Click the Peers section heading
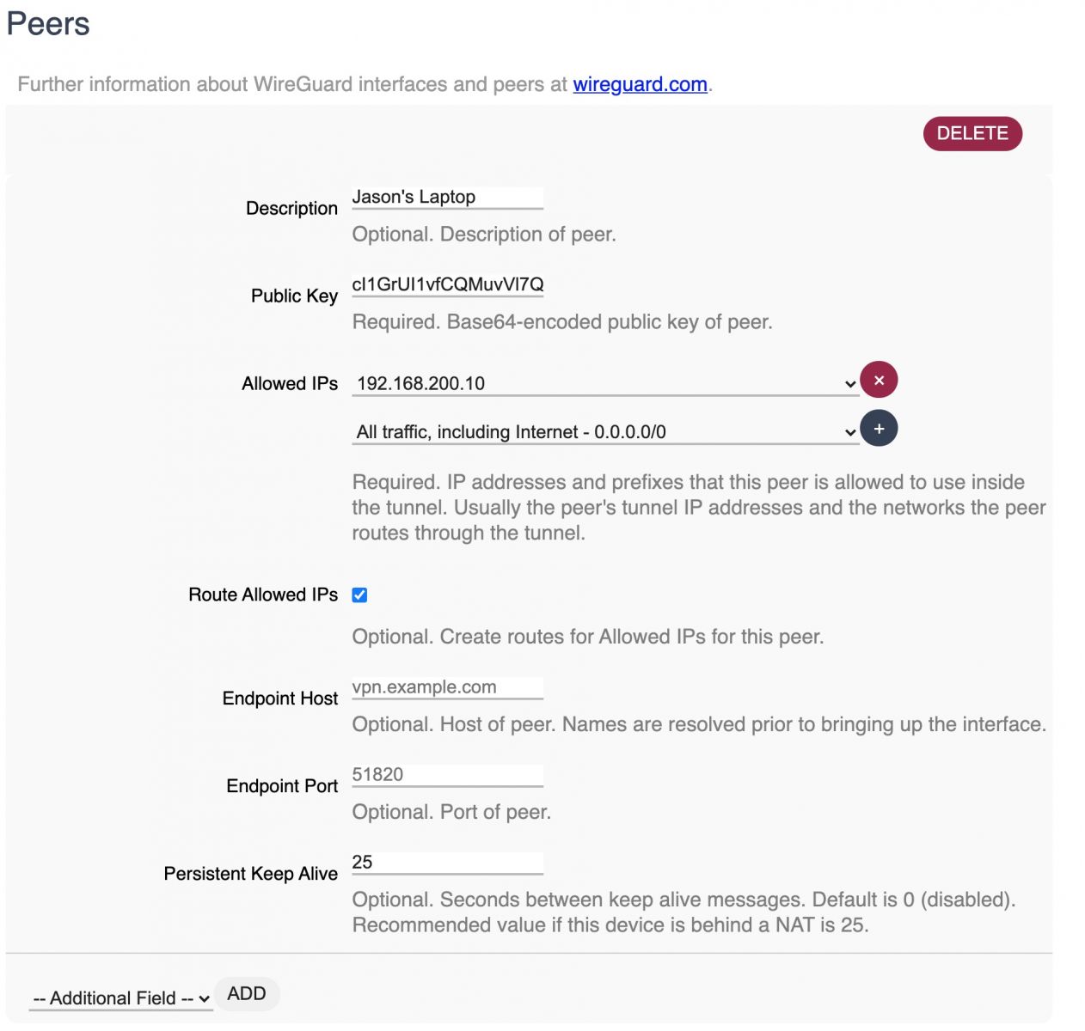This screenshot has height=1031, width=1085. tap(48, 24)
